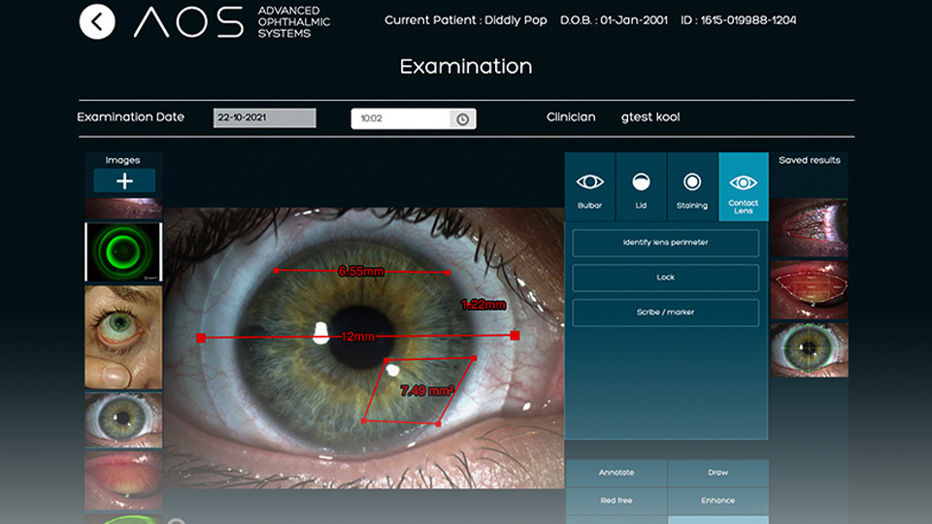932x524 pixels.
Task: Click the Images panel heading
Action: tap(122, 160)
